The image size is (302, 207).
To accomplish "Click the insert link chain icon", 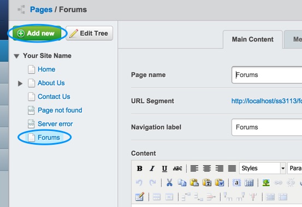I will tap(279, 182).
